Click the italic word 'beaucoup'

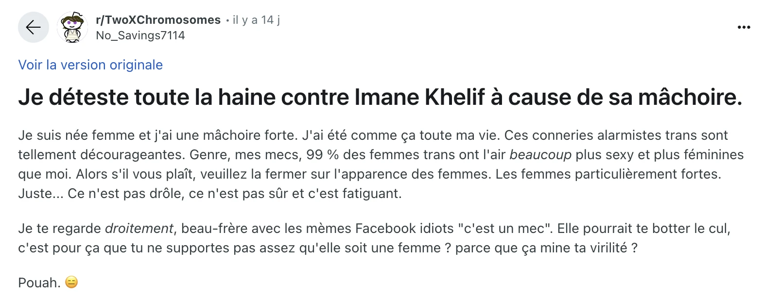(x=540, y=155)
